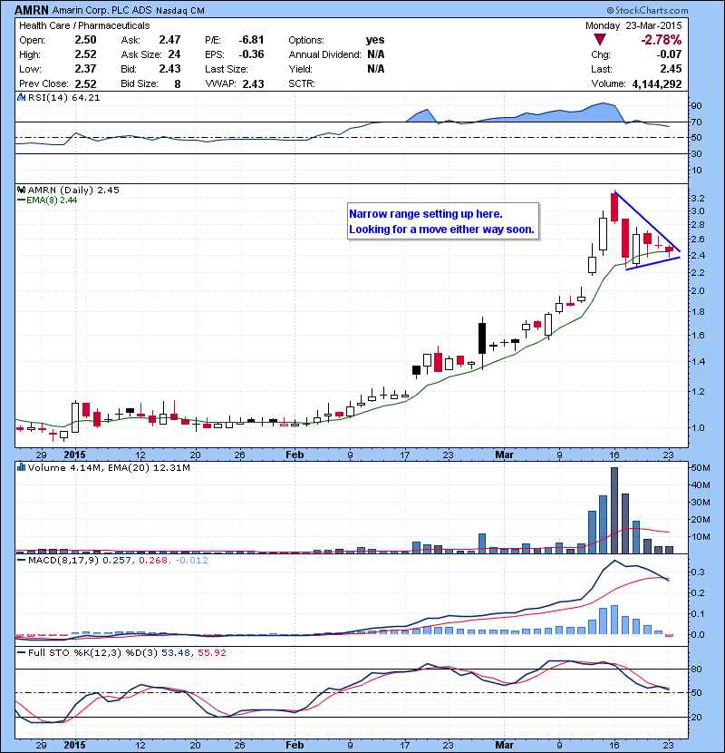Click the SCTR label

302,83
